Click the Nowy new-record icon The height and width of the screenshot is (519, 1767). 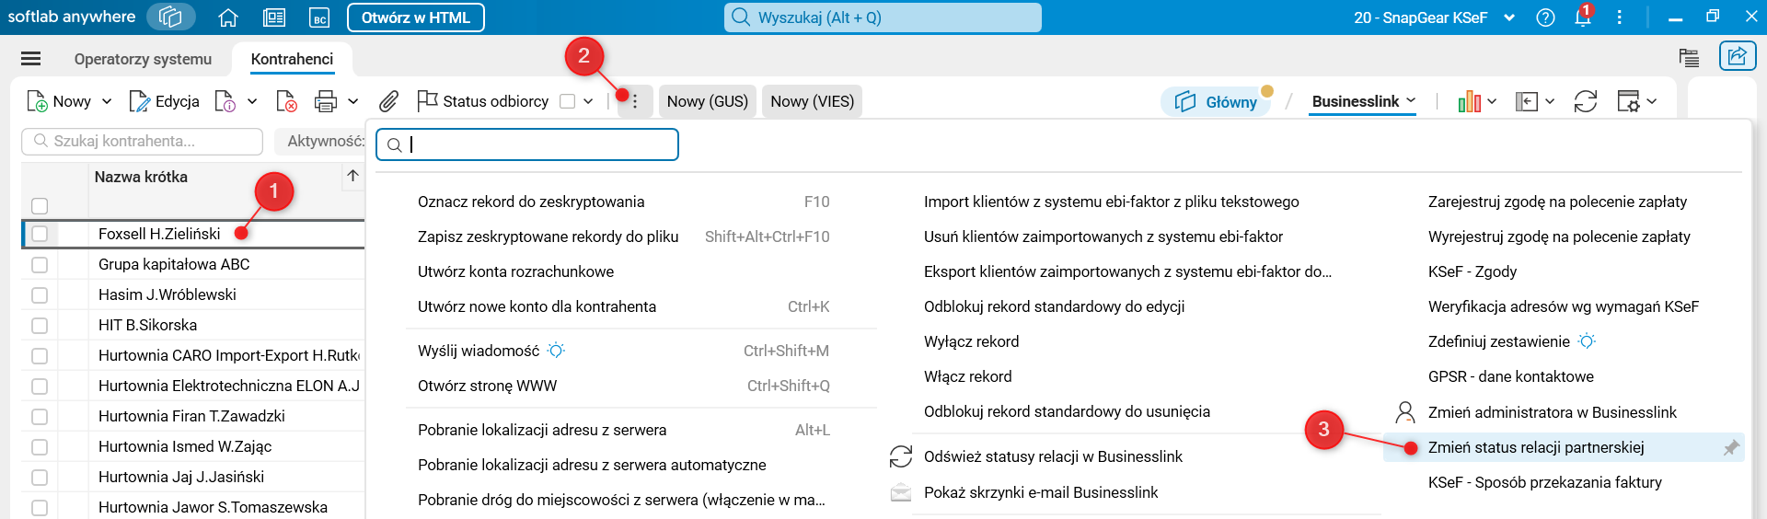pos(37,101)
